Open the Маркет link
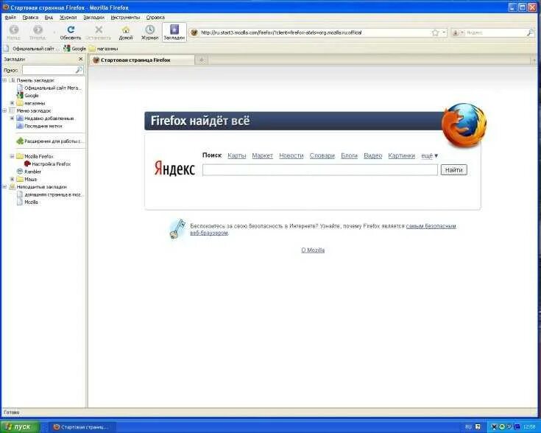The width and height of the screenshot is (541, 433). click(262, 155)
